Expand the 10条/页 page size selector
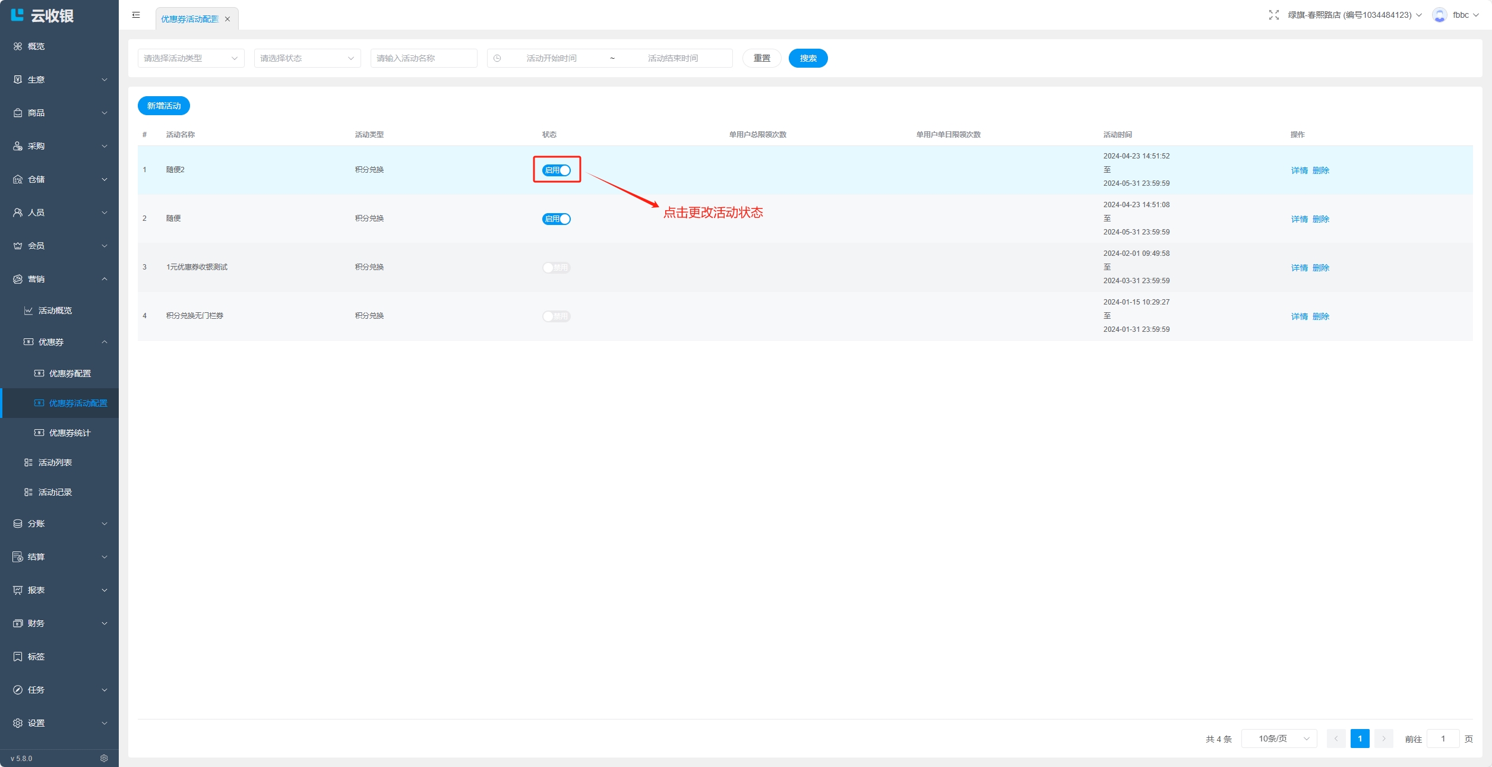The width and height of the screenshot is (1492, 767). tap(1279, 739)
